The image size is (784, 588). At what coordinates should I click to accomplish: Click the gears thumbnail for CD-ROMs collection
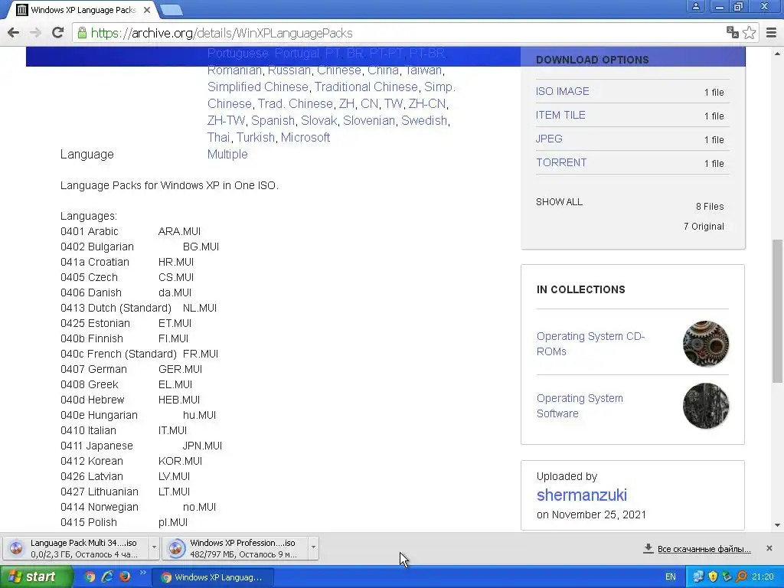[x=705, y=344]
